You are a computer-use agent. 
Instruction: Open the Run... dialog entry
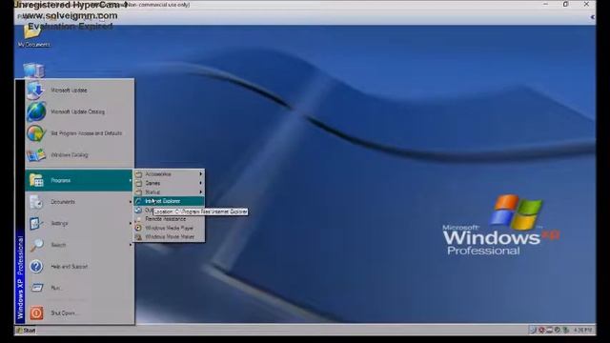79,288
